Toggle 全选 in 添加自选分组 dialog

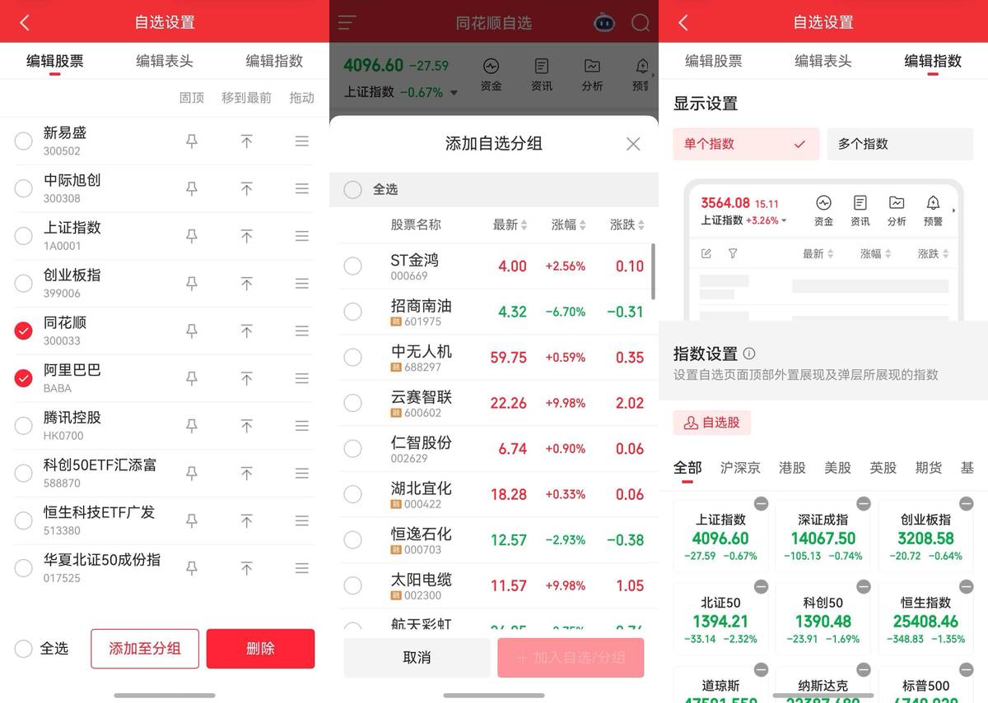click(x=352, y=190)
